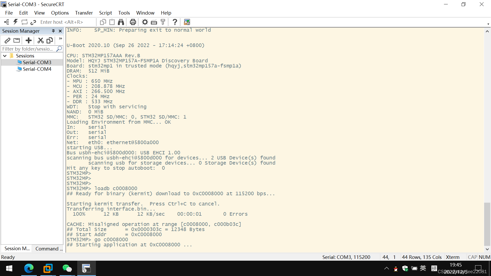Click the Help question mark icon
Viewport: 491px width, 276px height.
(x=175, y=22)
